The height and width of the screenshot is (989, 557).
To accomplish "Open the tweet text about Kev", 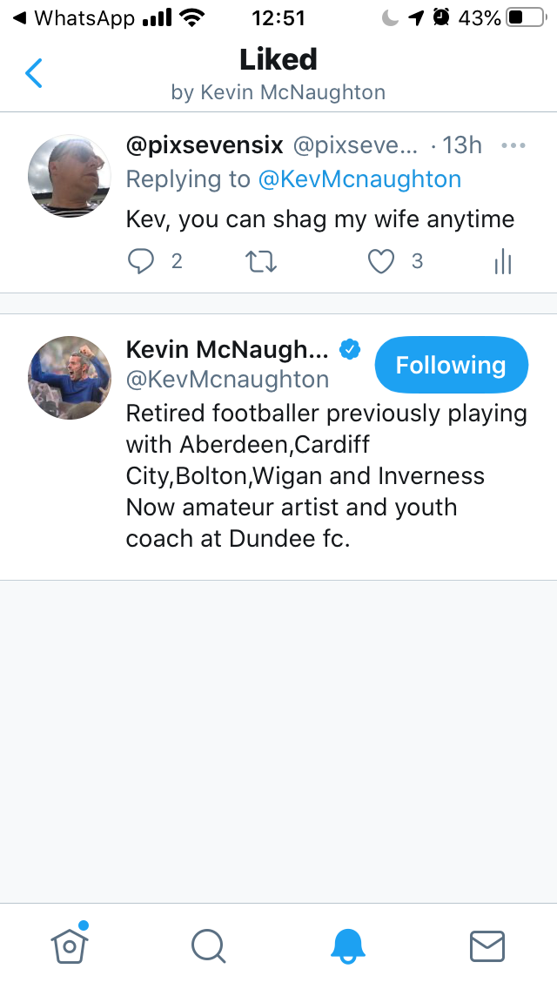I will tap(320, 219).
